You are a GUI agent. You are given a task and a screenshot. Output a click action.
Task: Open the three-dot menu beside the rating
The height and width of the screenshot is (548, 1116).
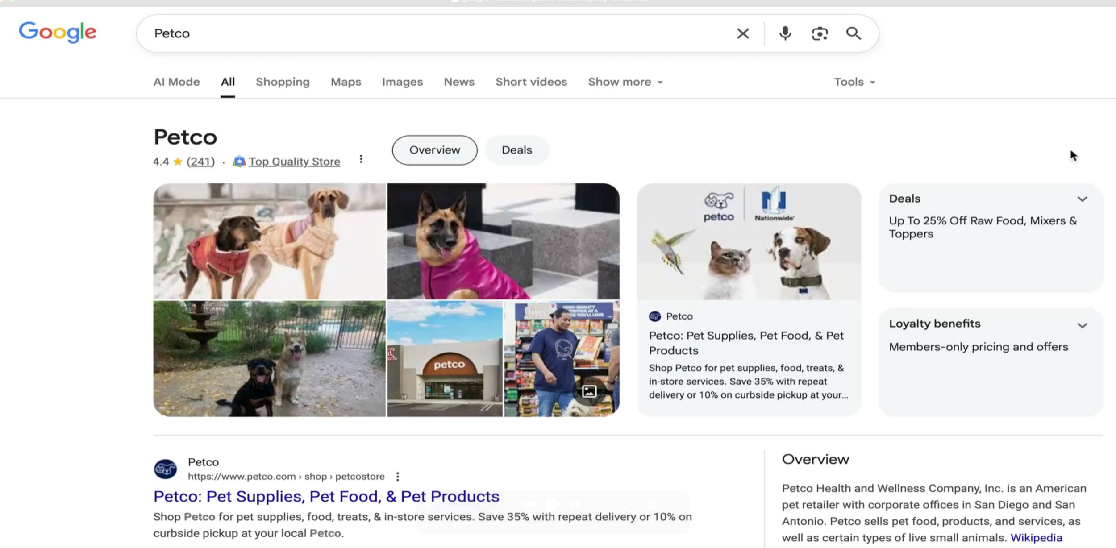coord(361,159)
